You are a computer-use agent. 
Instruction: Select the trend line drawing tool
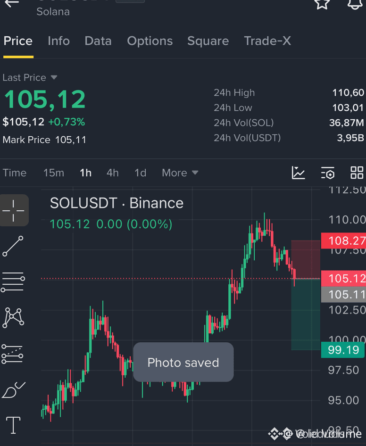[13, 246]
